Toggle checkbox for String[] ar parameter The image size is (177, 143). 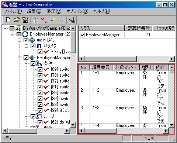tap(40, 52)
